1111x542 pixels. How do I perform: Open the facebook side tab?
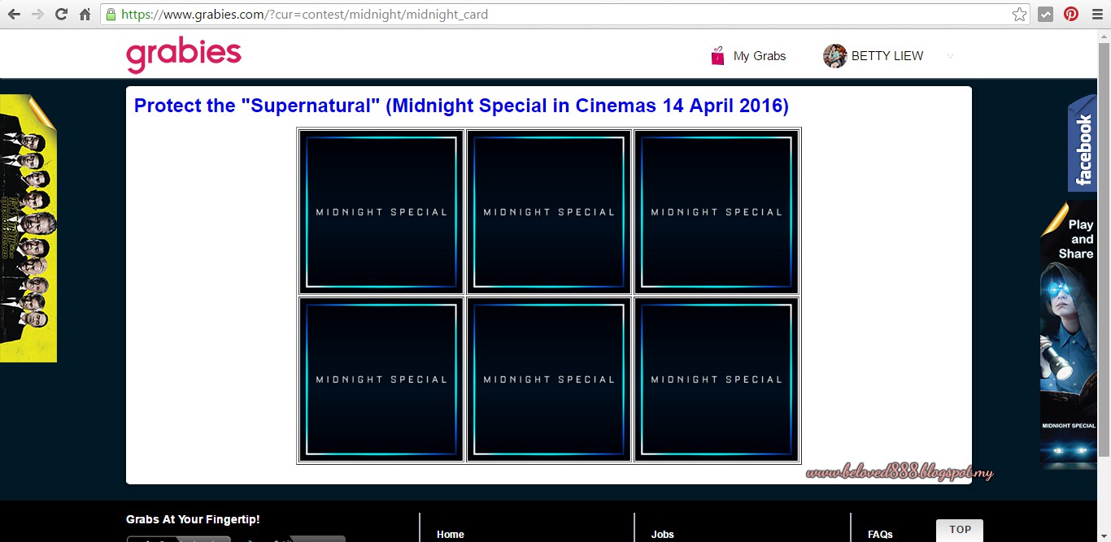click(x=1082, y=143)
